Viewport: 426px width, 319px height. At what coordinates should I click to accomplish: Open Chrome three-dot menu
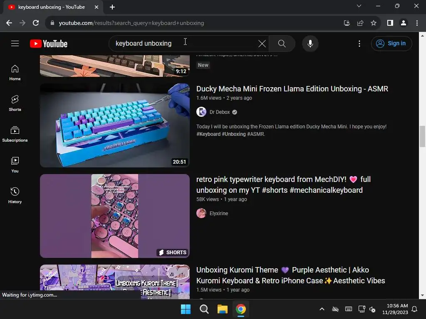coord(417,23)
